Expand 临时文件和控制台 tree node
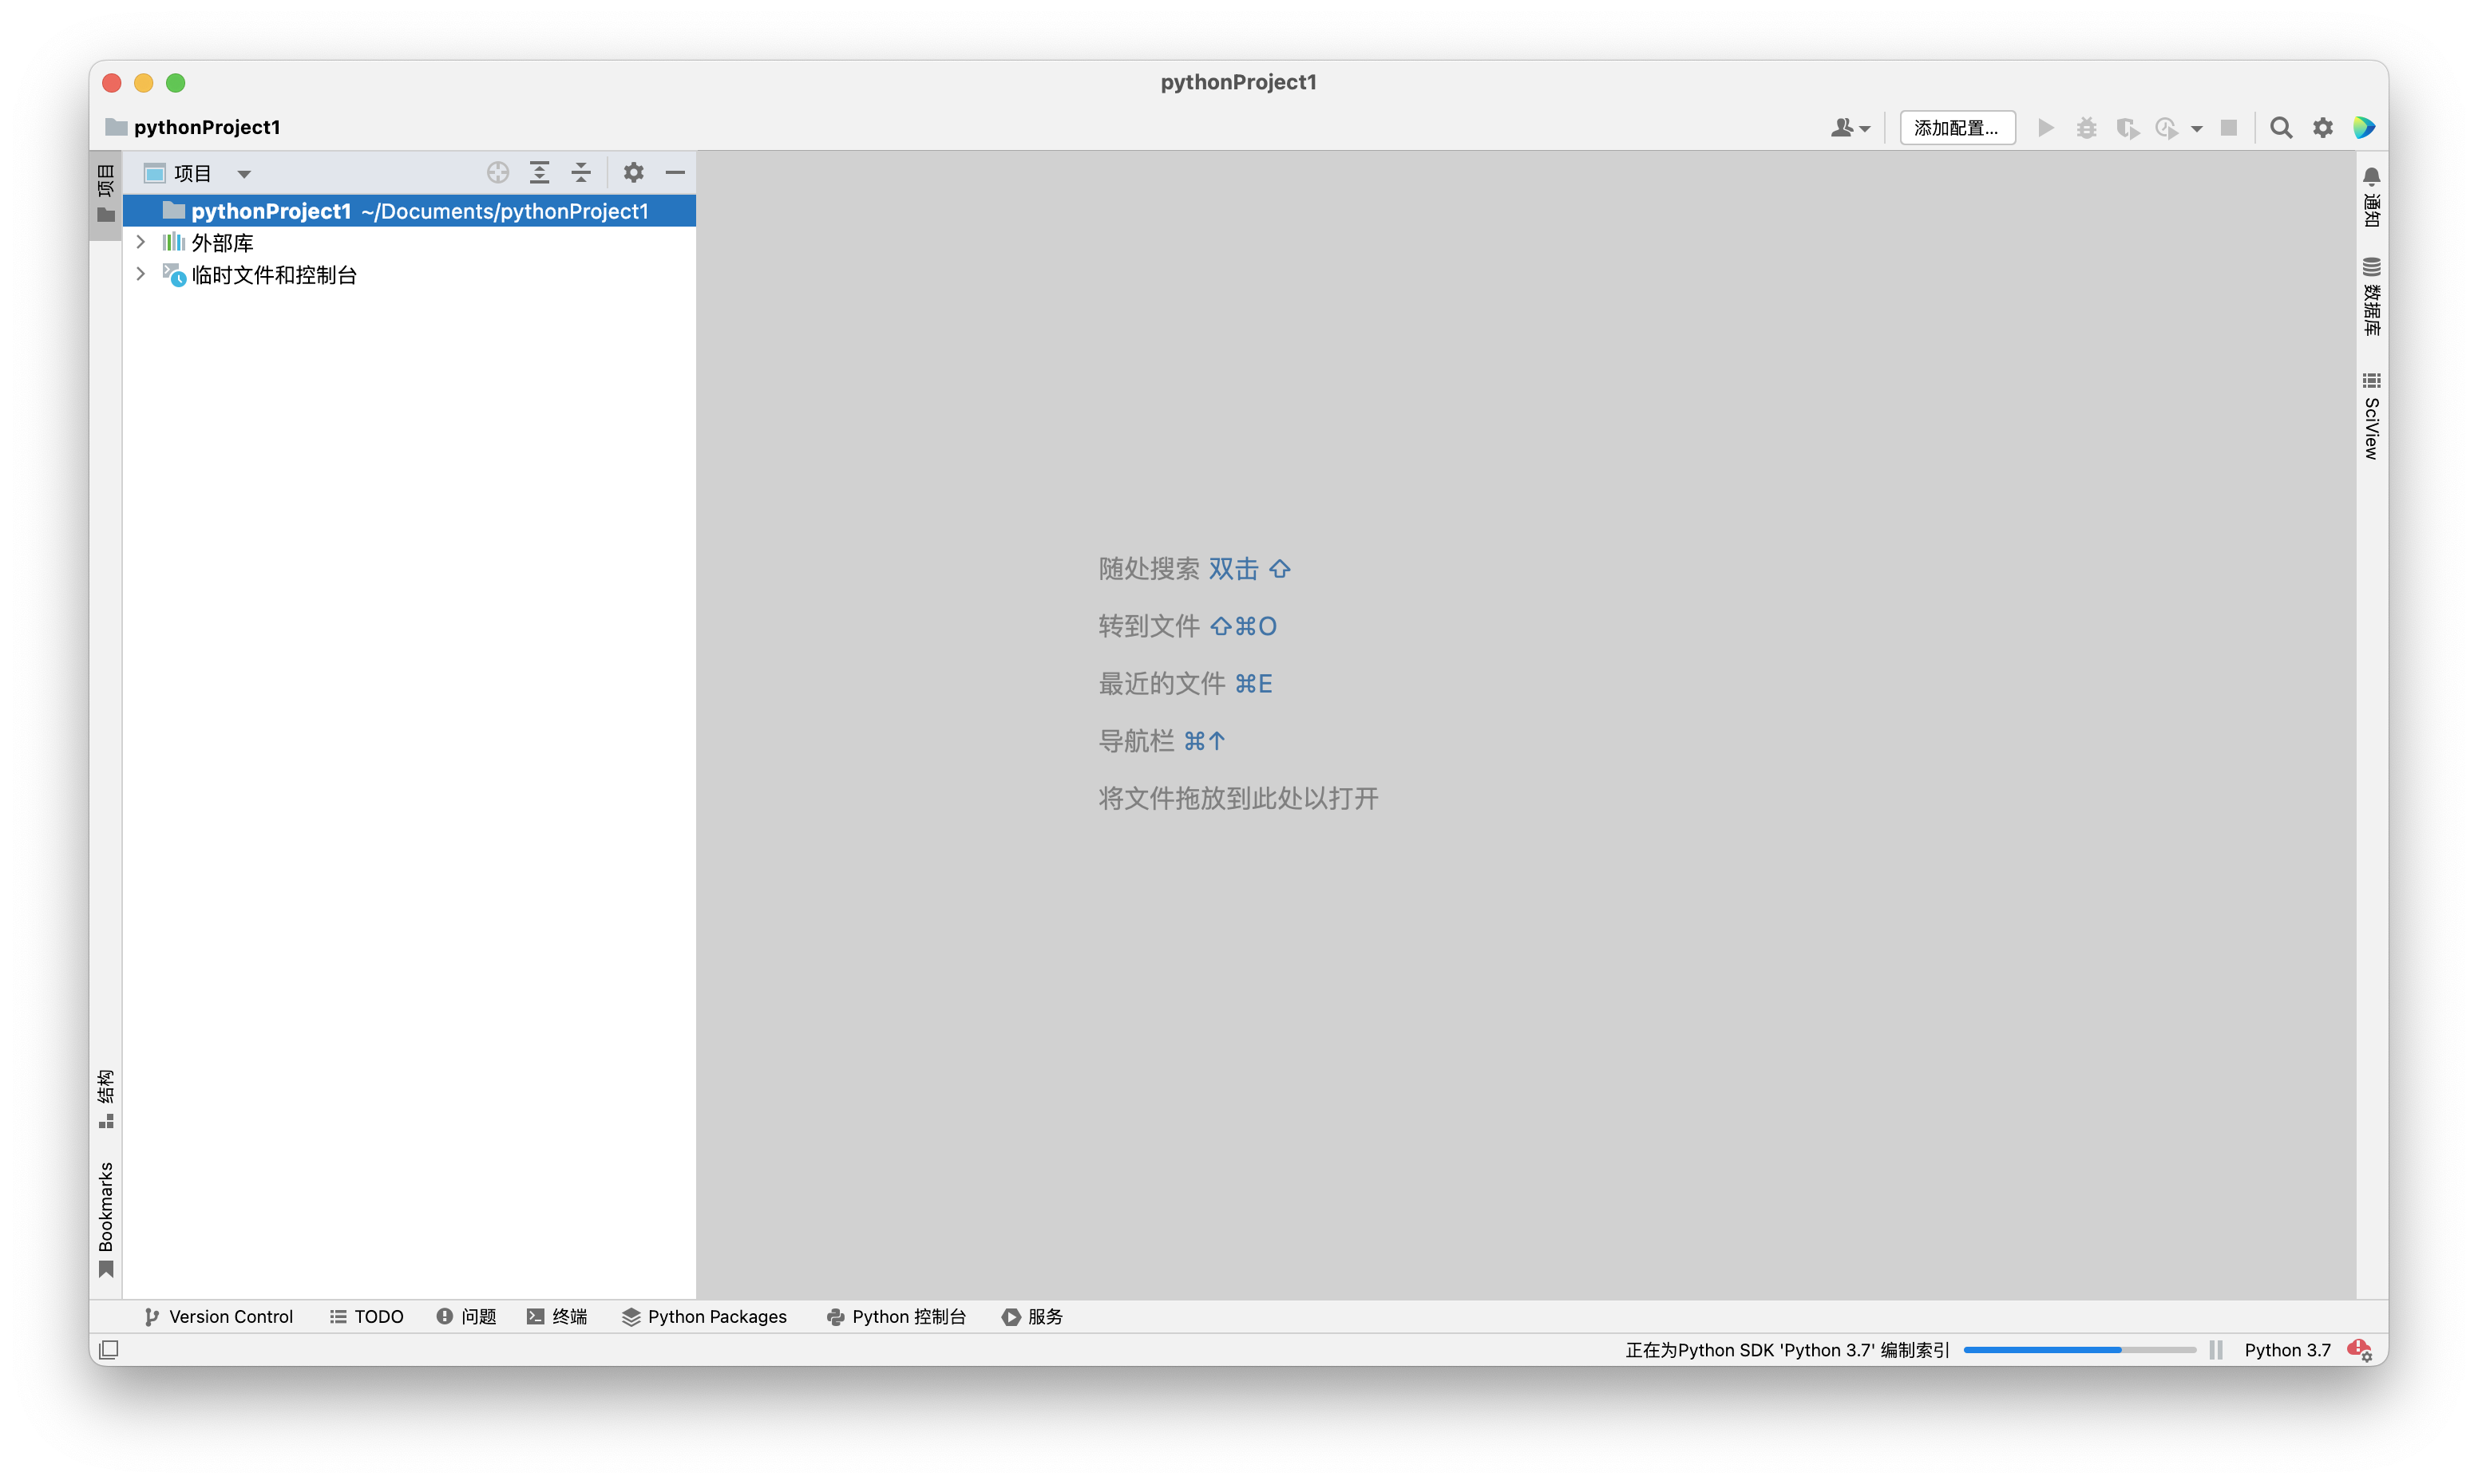Image resolution: width=2478 pixels, height=1484 pixels. 141,274
